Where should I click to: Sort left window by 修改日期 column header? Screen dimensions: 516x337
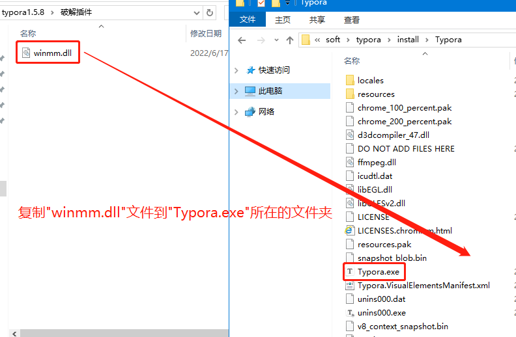[x=206, y=33]
